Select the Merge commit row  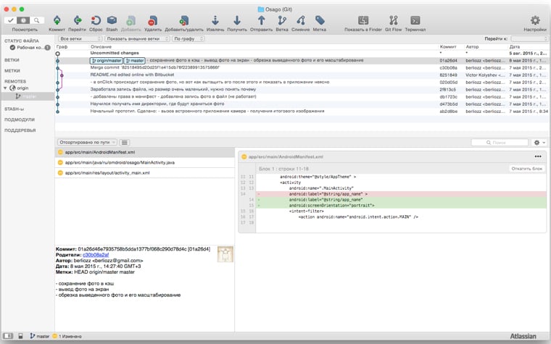pyautogui.click(x=302, y=67)
